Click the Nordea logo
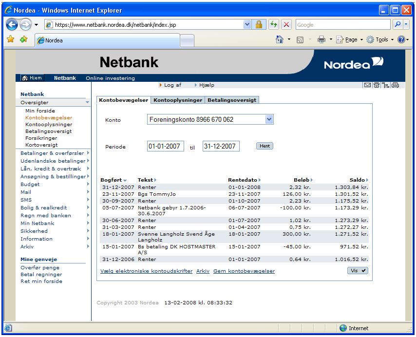 354,63
